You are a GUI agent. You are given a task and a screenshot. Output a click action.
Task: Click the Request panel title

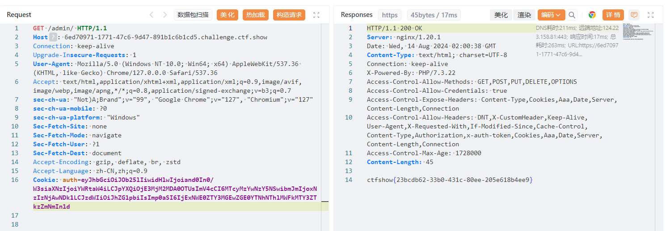[x=19, y=15]
